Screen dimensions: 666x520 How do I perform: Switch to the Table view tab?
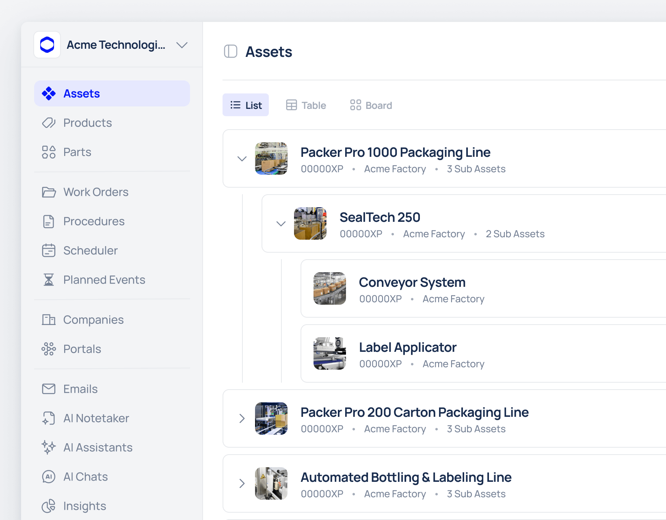pos(306,105)
